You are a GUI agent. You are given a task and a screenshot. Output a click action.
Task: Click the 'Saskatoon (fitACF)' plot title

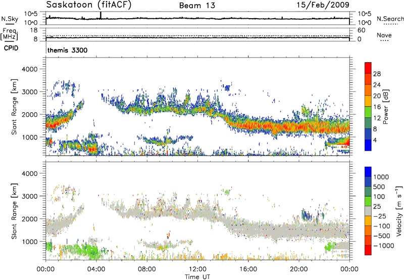(89, 5)
